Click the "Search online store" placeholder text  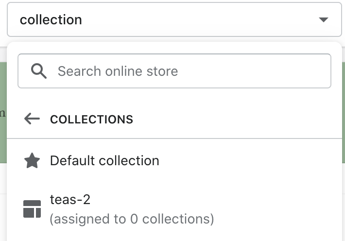pyautogui.click(x=118, y=71)
